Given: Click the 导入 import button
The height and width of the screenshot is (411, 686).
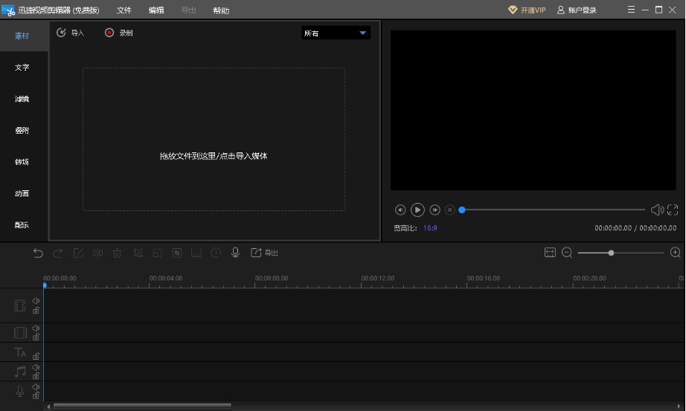Looking at the screenshot, I should coord(71,33).
